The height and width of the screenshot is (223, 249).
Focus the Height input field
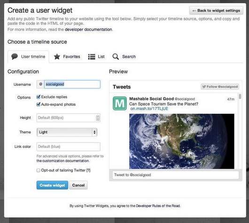[69, 118]
